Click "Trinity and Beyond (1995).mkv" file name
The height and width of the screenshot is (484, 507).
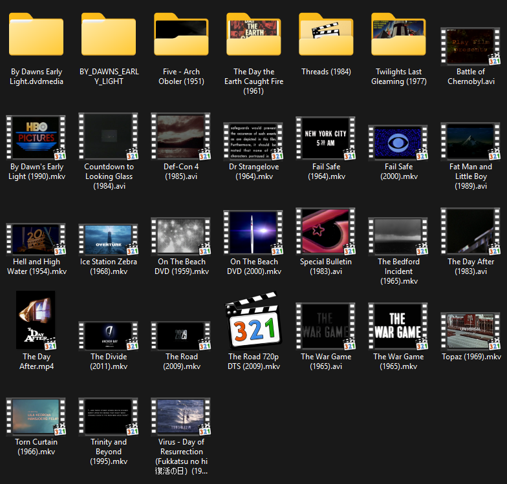[x=109, y=451]
